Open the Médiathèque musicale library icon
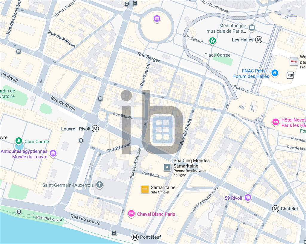This screenshot has width=306, height=244. click(x=252, y=28)
